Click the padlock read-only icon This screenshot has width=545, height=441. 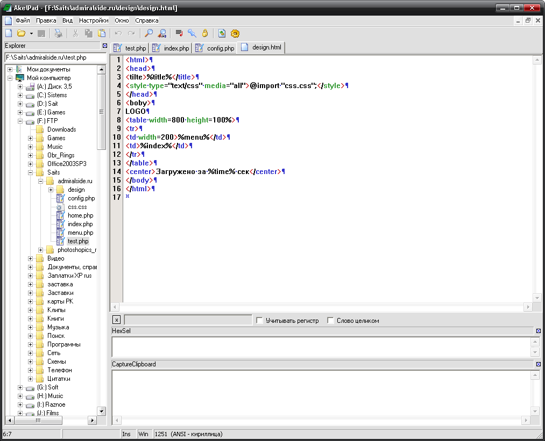click(204, 33)
